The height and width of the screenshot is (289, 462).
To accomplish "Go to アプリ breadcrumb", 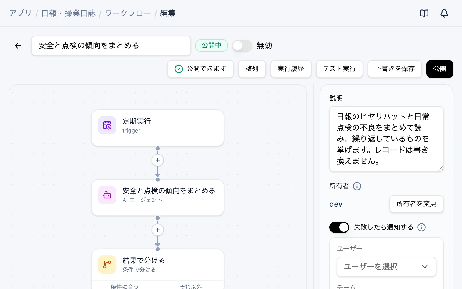I will pos(20,13).
